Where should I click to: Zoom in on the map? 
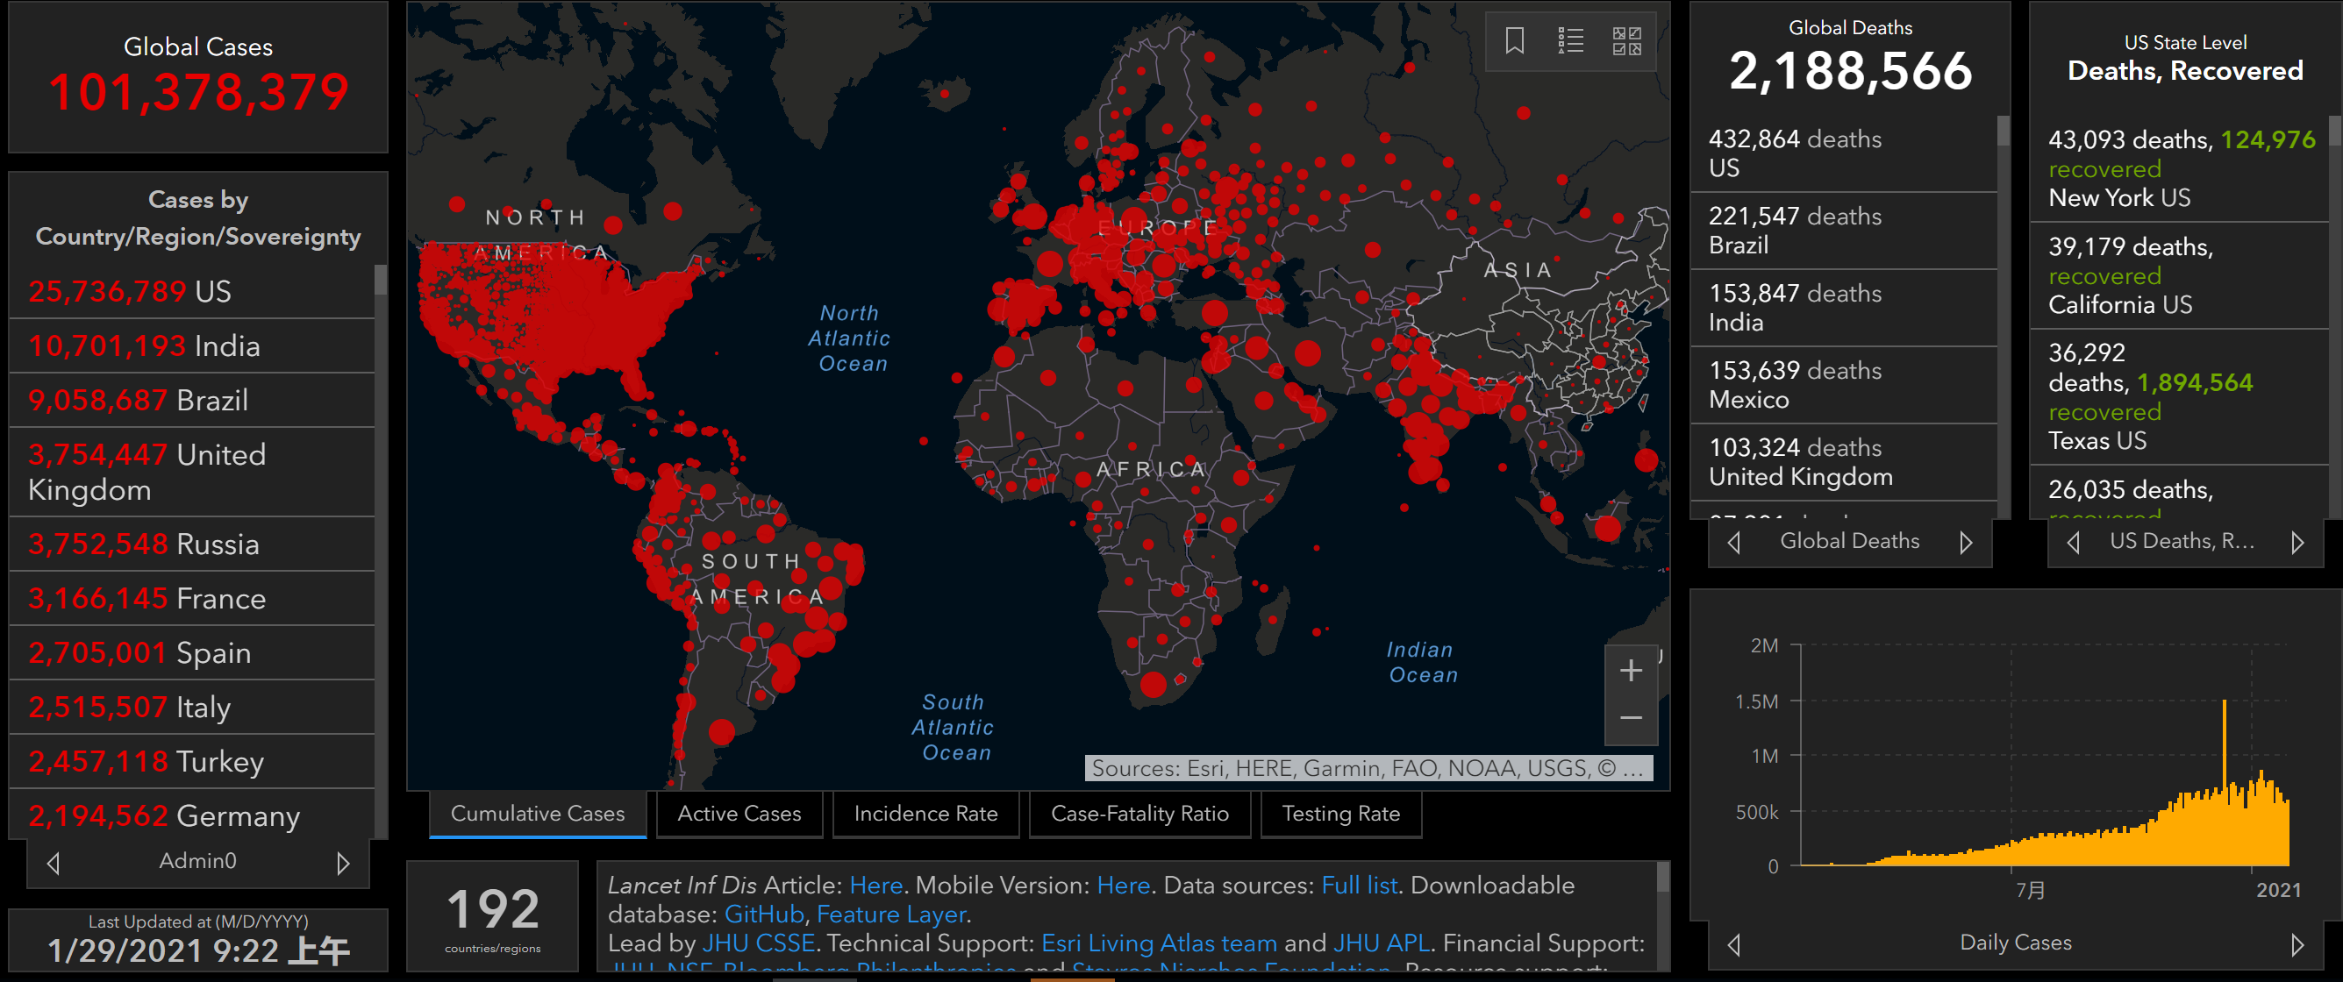[x=1631, y=671]
